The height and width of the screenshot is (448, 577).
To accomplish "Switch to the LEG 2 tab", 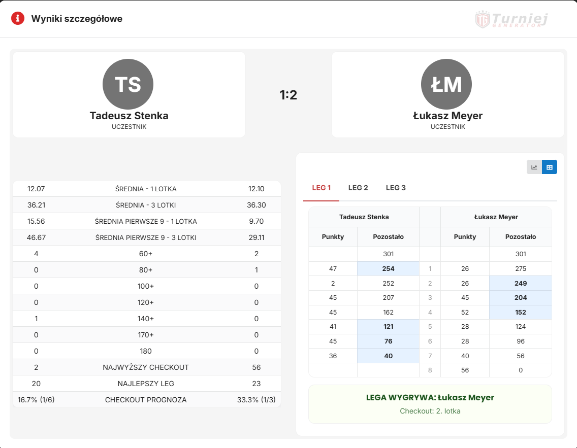I will coord(358,188).
